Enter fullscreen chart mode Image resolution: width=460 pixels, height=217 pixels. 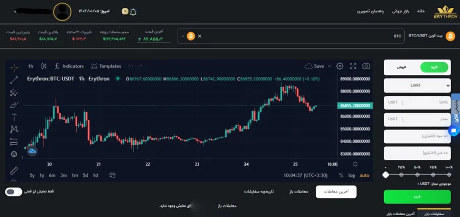[x=353, y=66]
